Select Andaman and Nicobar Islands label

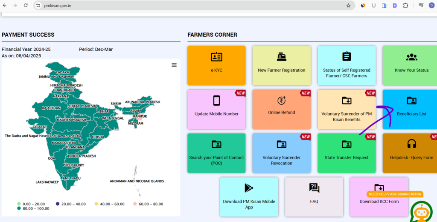click(x=137, y=181)
